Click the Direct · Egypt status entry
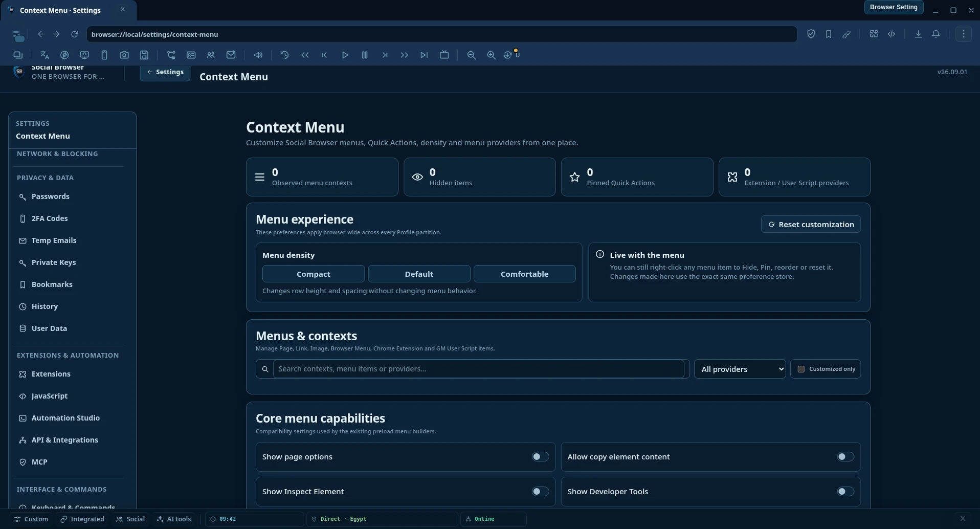The width and height of the screenshot is (980, 529). pyautogui.click(x=382, y=519)
